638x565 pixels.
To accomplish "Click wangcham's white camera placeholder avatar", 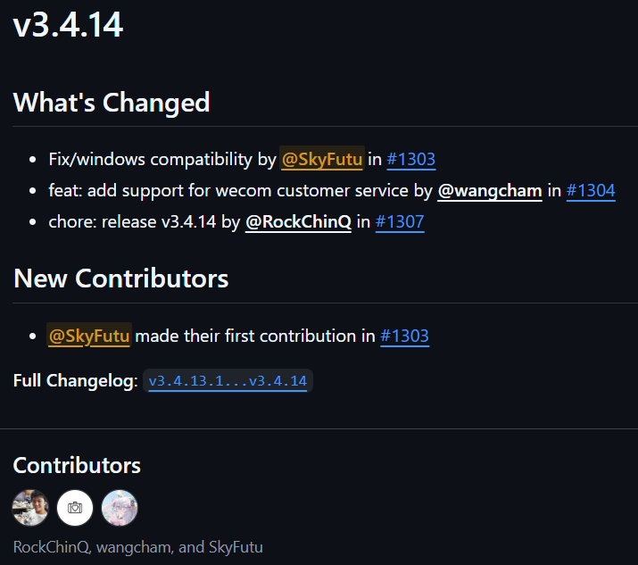I will [x=75, y=508].
